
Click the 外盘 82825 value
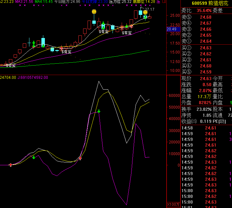(205, 103)
